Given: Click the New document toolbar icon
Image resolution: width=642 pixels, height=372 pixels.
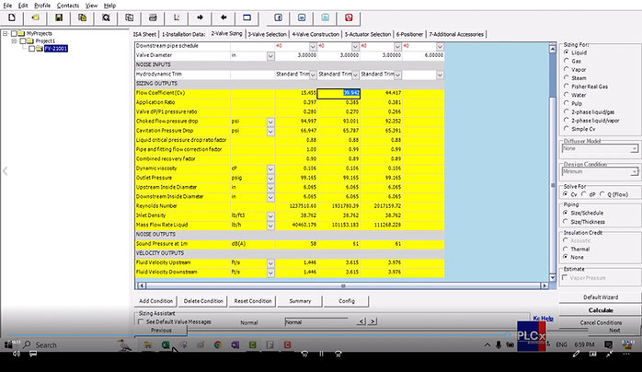Looking at the screenshot, I should [14, 17].
